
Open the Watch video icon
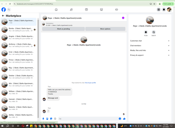coord(86,9)
